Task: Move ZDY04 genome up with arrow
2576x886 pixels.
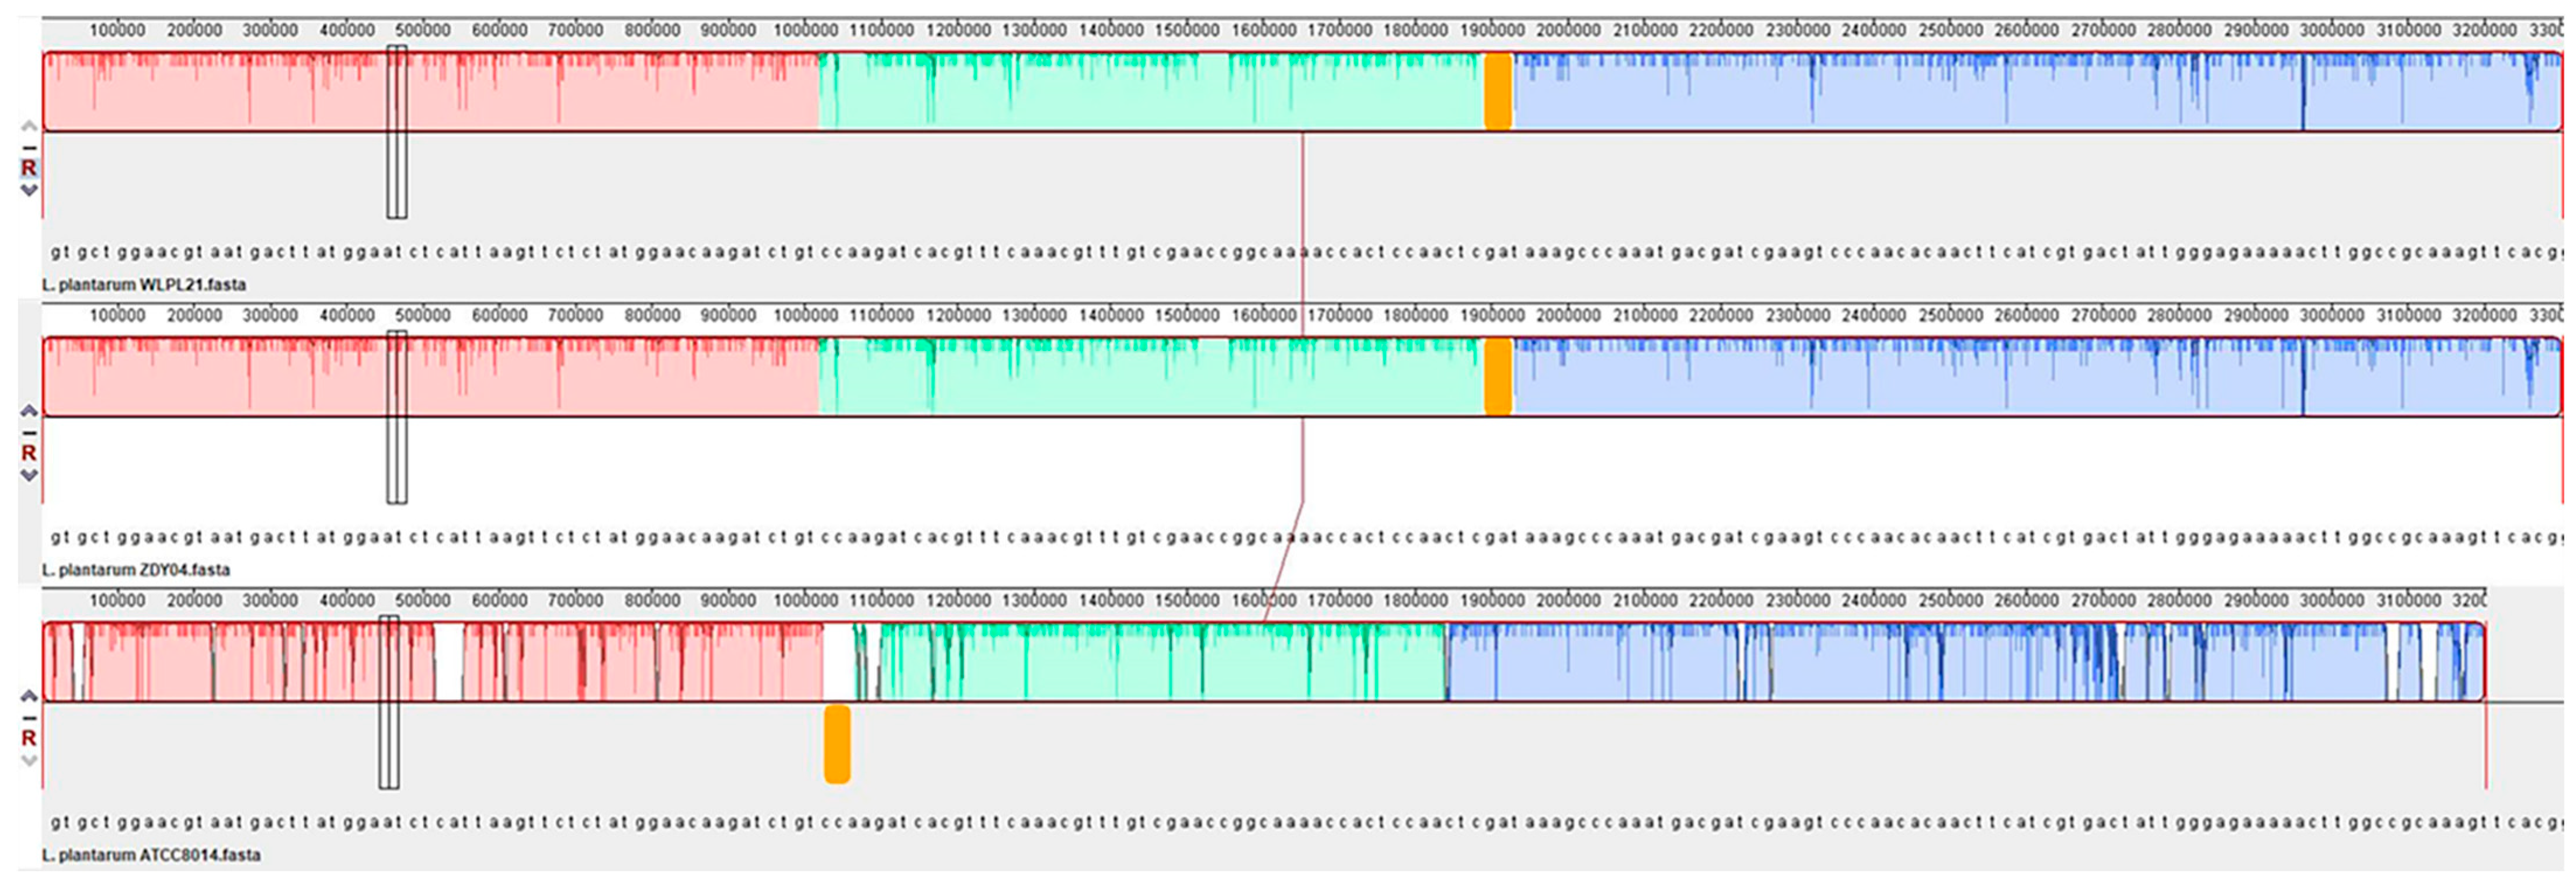Action: [29, 411]
